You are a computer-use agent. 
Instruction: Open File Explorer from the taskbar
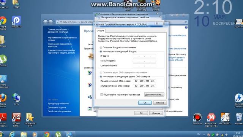[24, 134]
